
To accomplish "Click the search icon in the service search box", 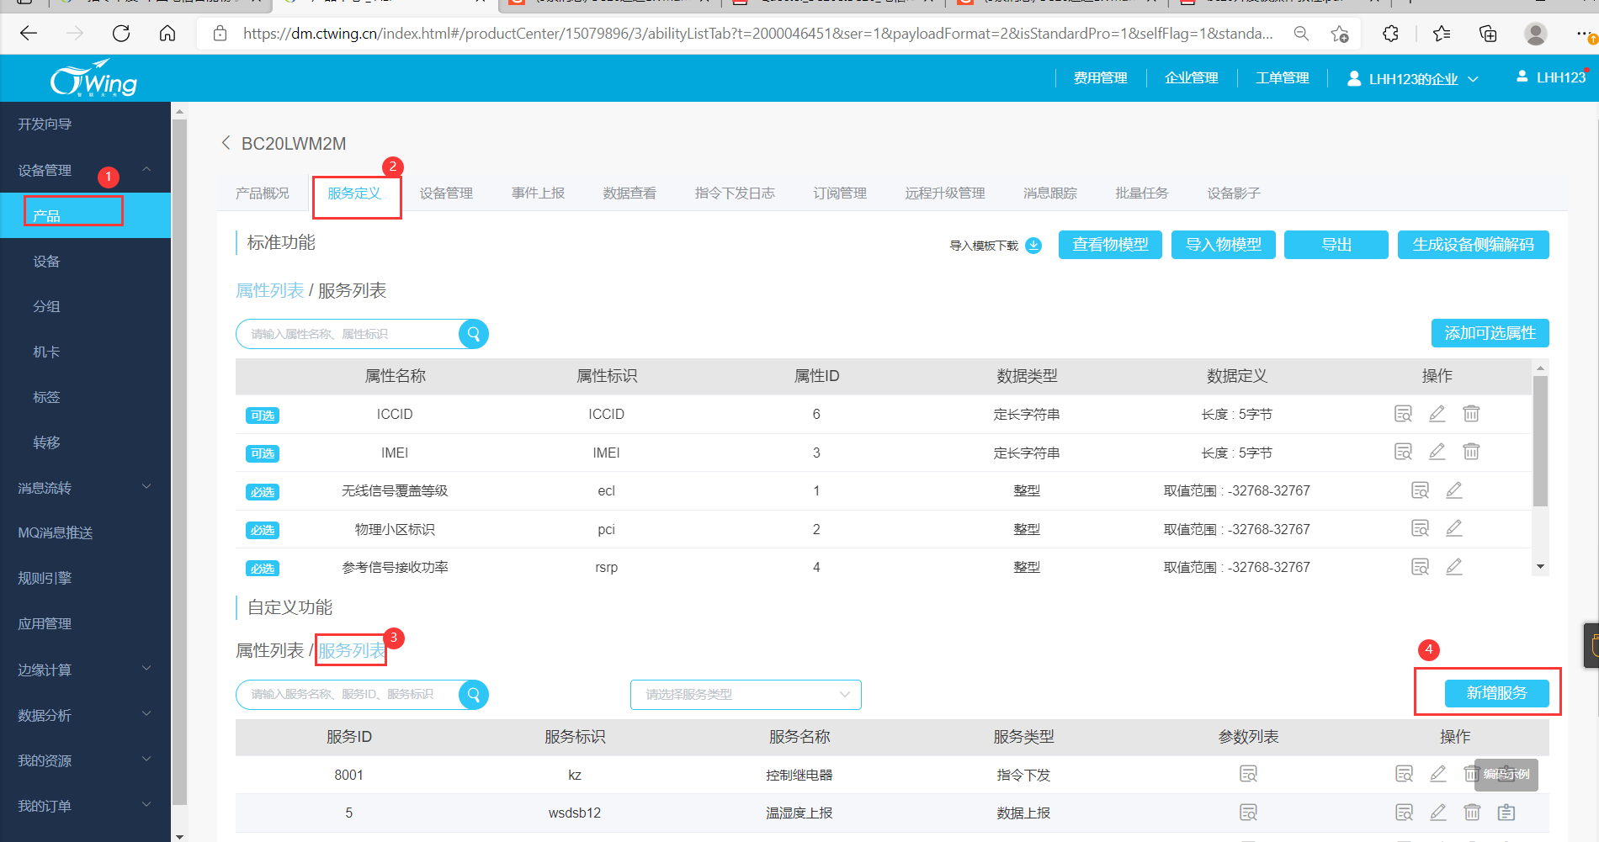I will [474, 695].
